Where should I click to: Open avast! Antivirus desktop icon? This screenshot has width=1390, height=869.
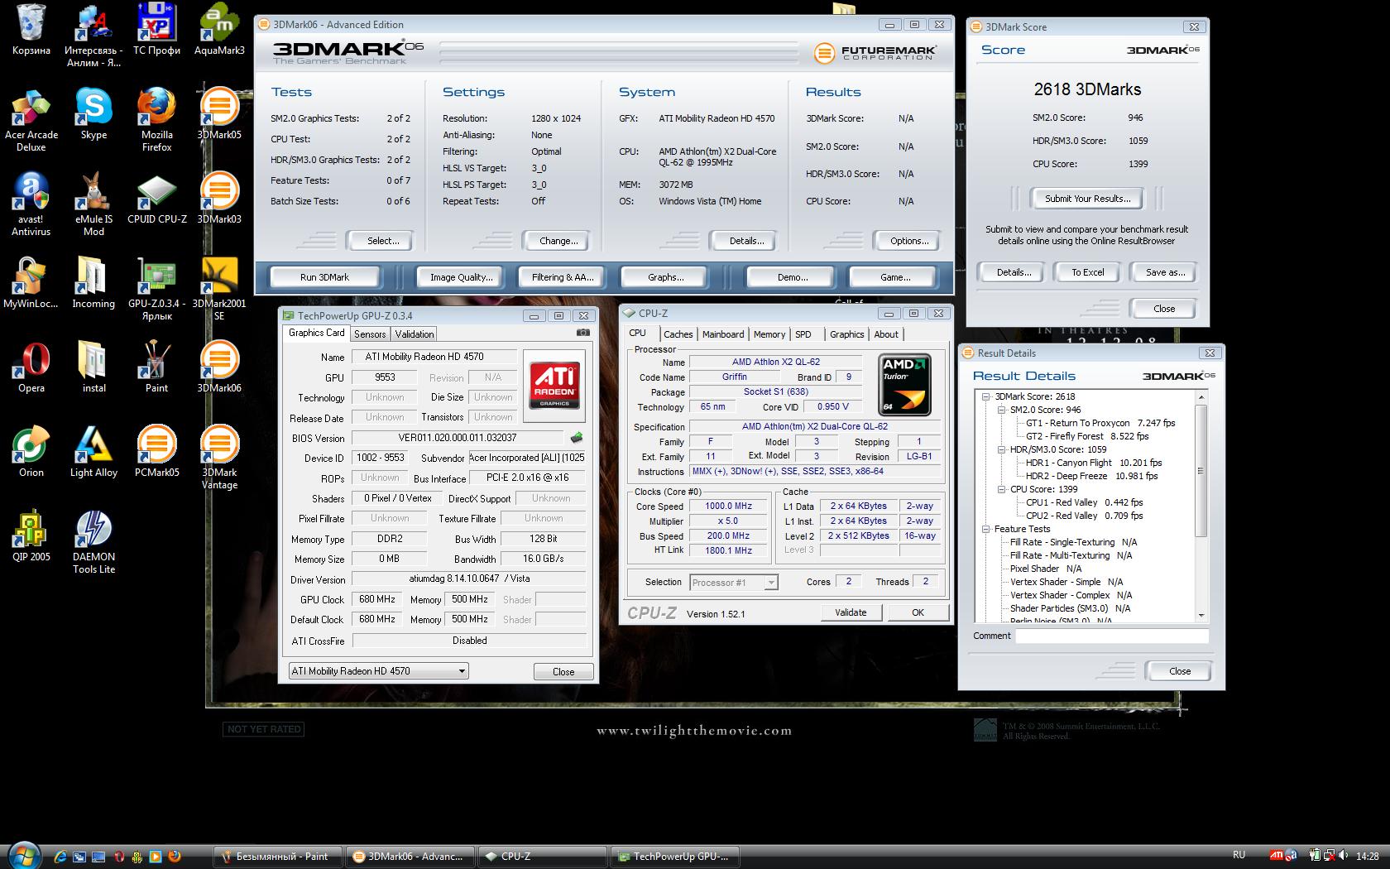coord(31,204)
